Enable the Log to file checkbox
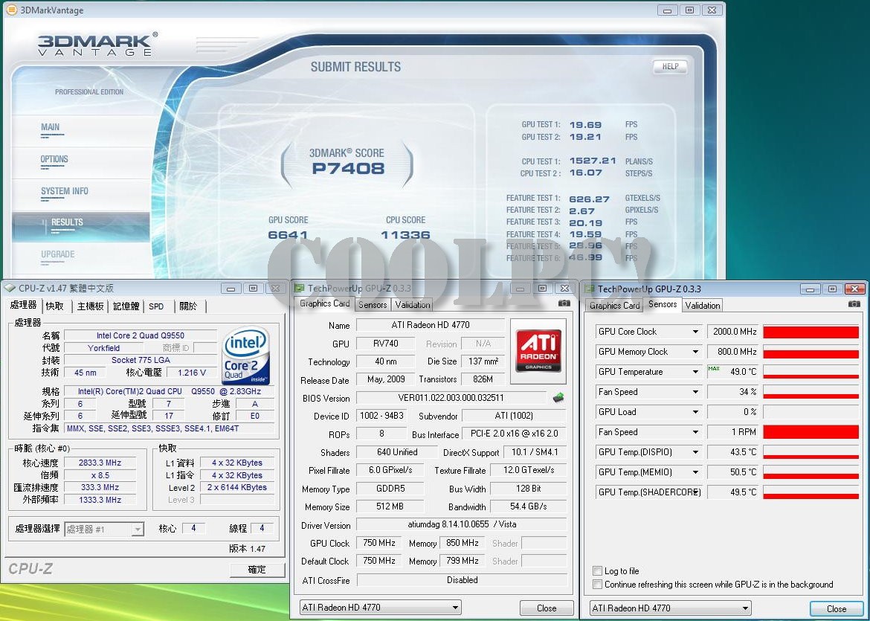The image size is (870, 621). (597, 570)
